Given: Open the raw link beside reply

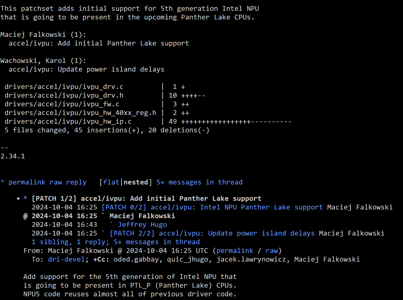Looking at the screenshot, I should (56, 182).
